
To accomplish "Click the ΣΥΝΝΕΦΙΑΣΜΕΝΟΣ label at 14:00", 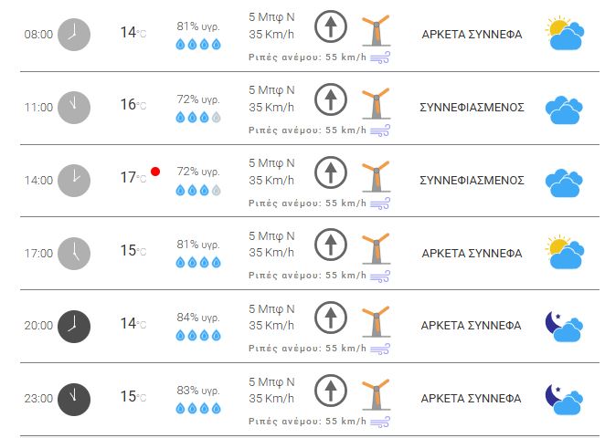I will coord(472,181).
